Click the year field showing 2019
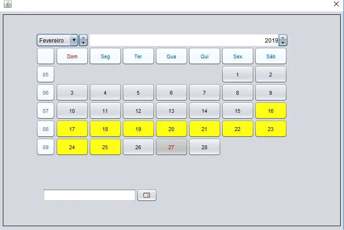The width and height of the screenshot is (344, 230). pos(184,40)
